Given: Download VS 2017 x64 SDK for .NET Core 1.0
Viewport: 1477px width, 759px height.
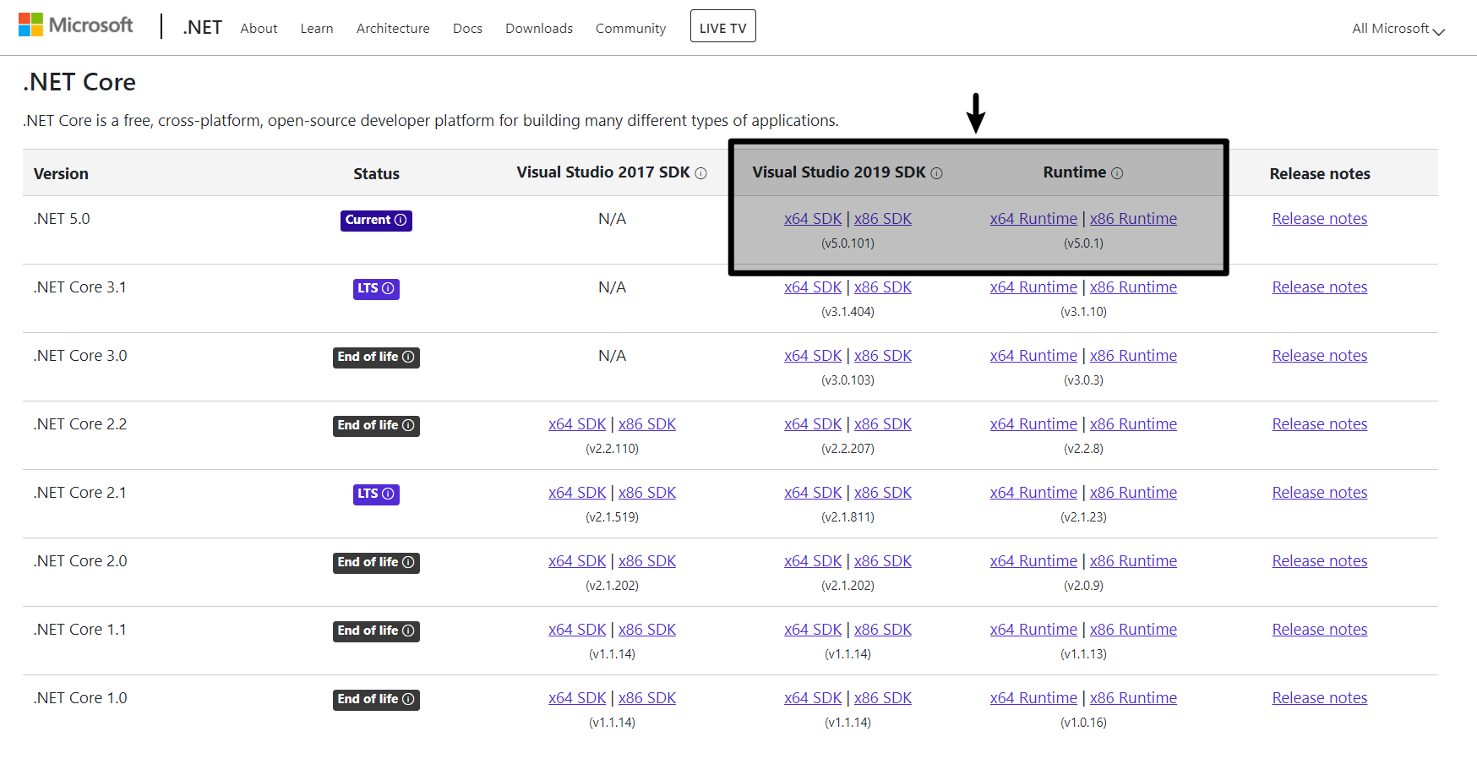Looking at the screenshot, I should [577, 698].
